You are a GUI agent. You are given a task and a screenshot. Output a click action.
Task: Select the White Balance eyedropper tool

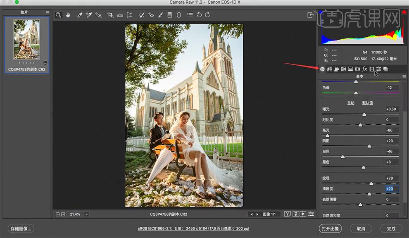point(79,15)
